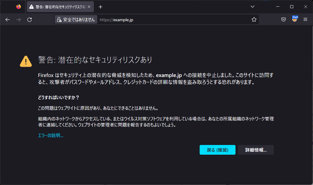The height and width of the screenshot is (185, 313).
Task: Close the Firefox window
Action: 306,7
